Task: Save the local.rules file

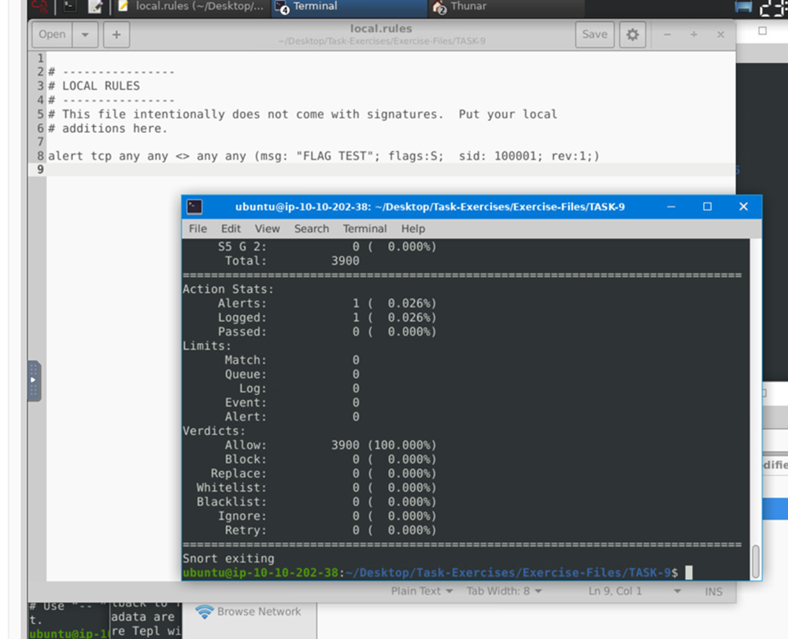Action: click(x=594, y=34)
